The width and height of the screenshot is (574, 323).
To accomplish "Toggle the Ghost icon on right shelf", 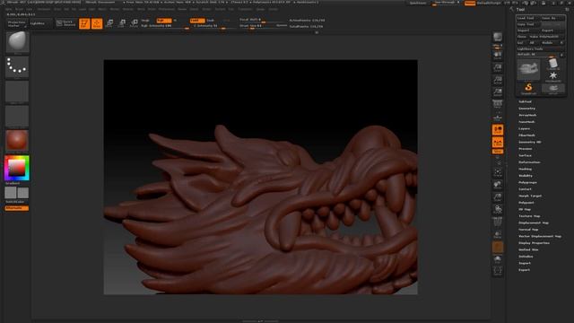I will coord(498,259).
